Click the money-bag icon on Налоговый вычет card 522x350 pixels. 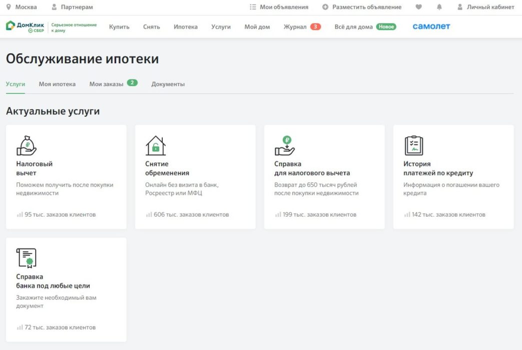point(26,144)
